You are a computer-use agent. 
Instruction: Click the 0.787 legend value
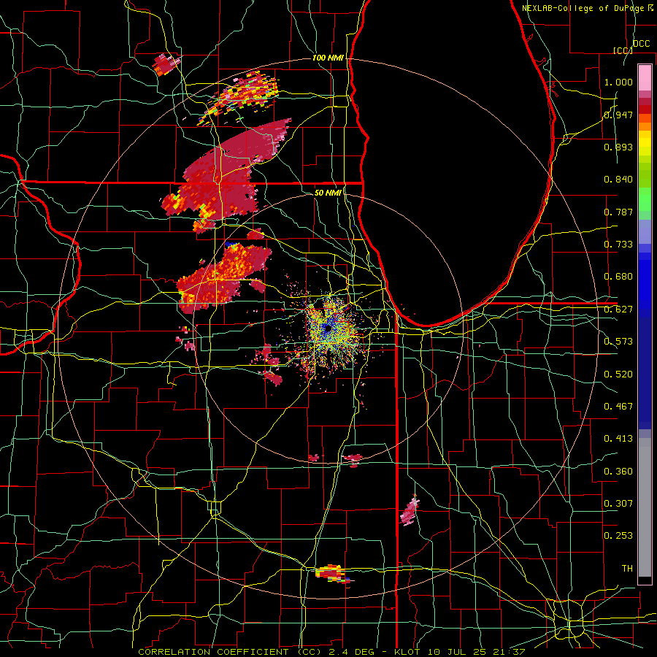[x=618, y=212]
